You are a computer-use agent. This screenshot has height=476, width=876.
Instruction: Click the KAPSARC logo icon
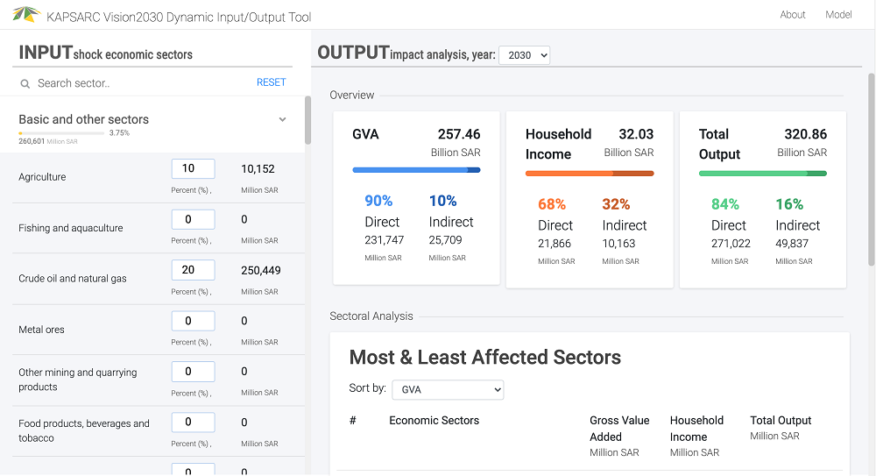[x=25, y=14]
